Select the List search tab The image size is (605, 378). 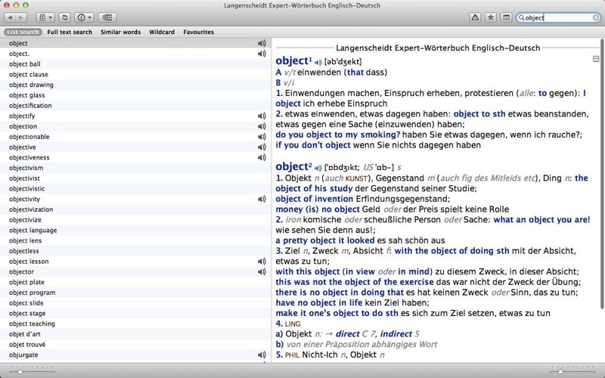click(x=23, y=32)
